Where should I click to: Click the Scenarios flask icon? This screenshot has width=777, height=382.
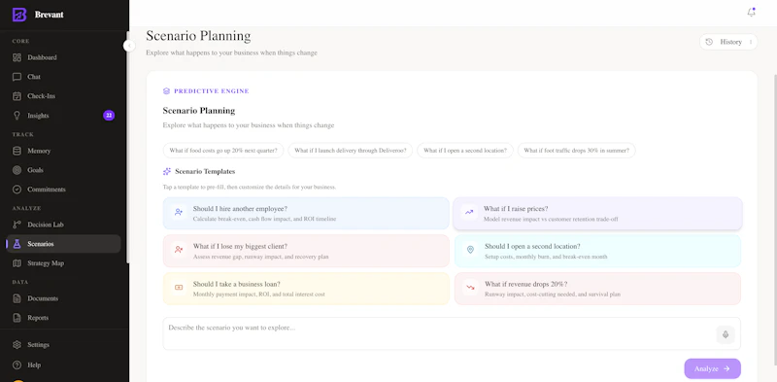pyautogui.click(x=17, y=244)
